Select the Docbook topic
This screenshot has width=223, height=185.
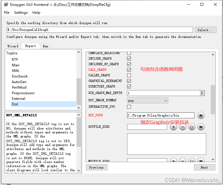(20, 76)
